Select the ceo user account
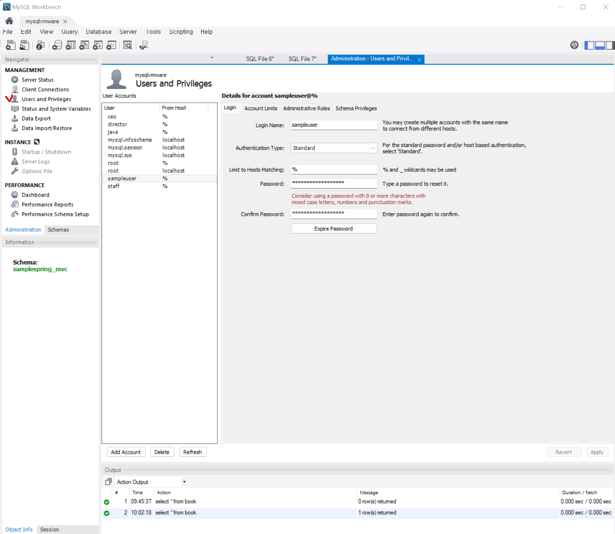Image resolution: width=615 pixels, height=534 pixels. [160, 117]
